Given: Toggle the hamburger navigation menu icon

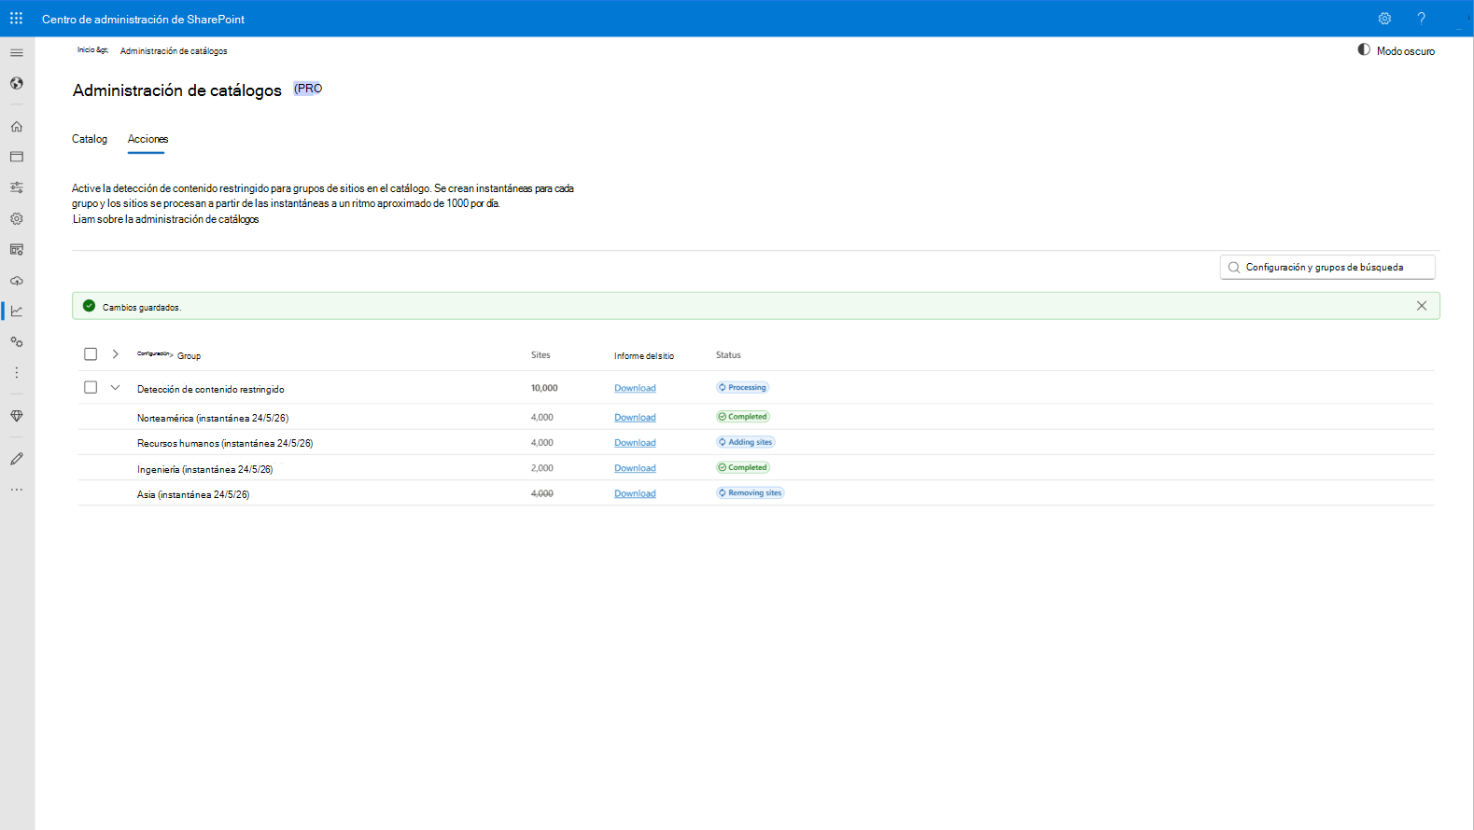Looking at the screenshot, I should tap(17, 53).
